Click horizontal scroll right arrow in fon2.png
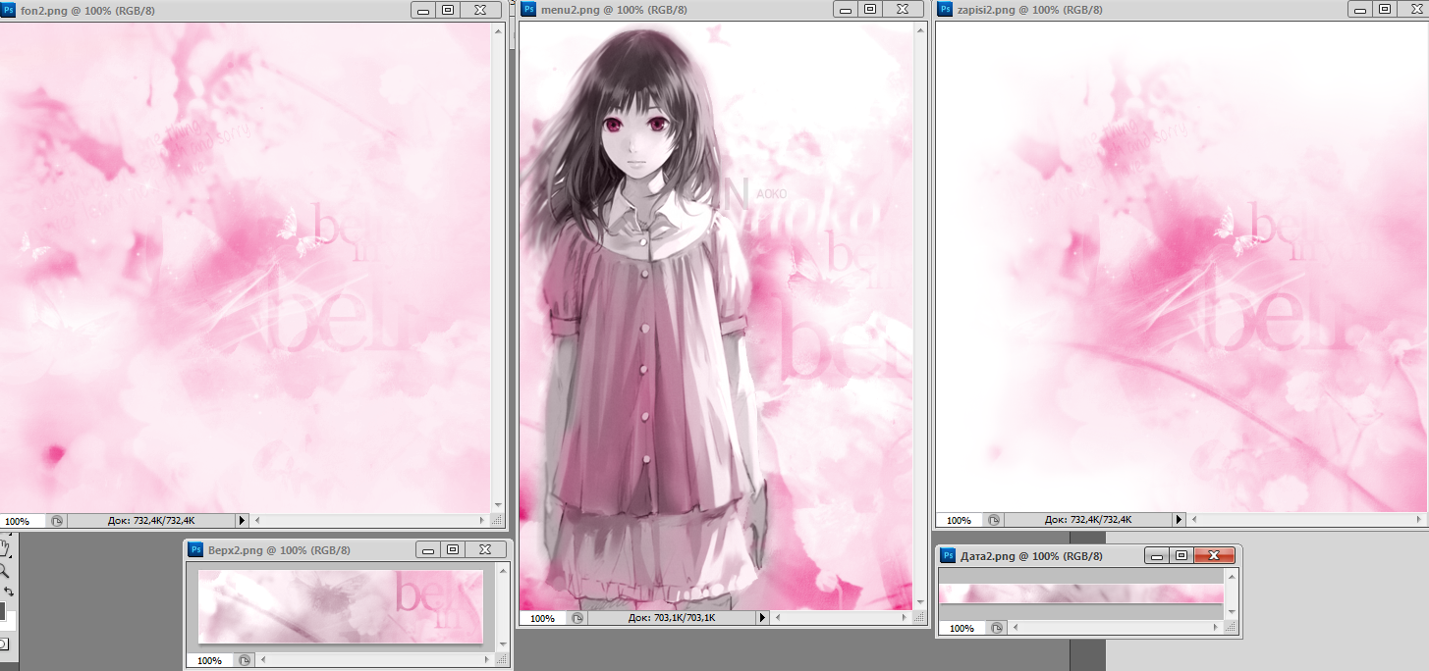The image size is (1429, 671). coord(482,521)
